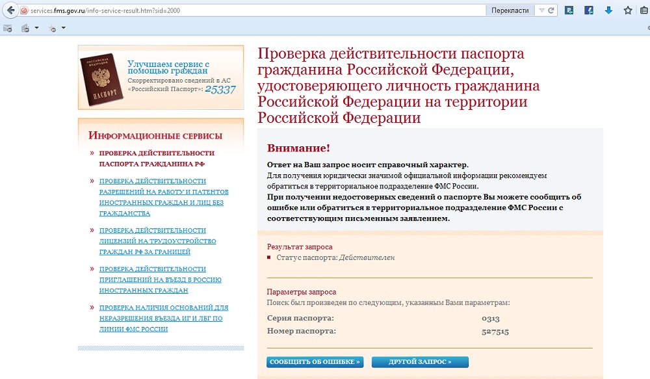Expand the dropdown next to the star toolbar icon
The height and width of the screenshot is (379, 650).
(63, 28)
